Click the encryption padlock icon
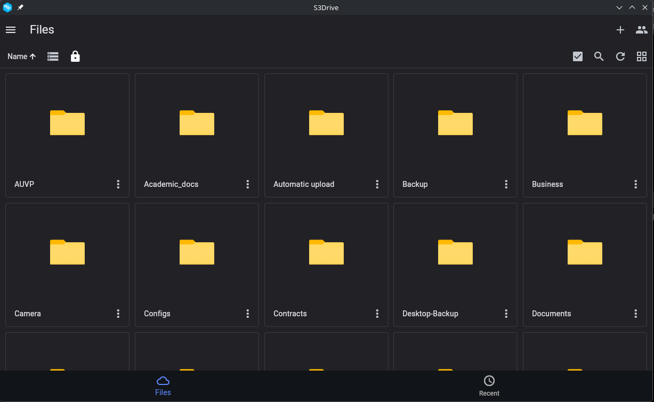654x402 pixels. pos(75,56)
